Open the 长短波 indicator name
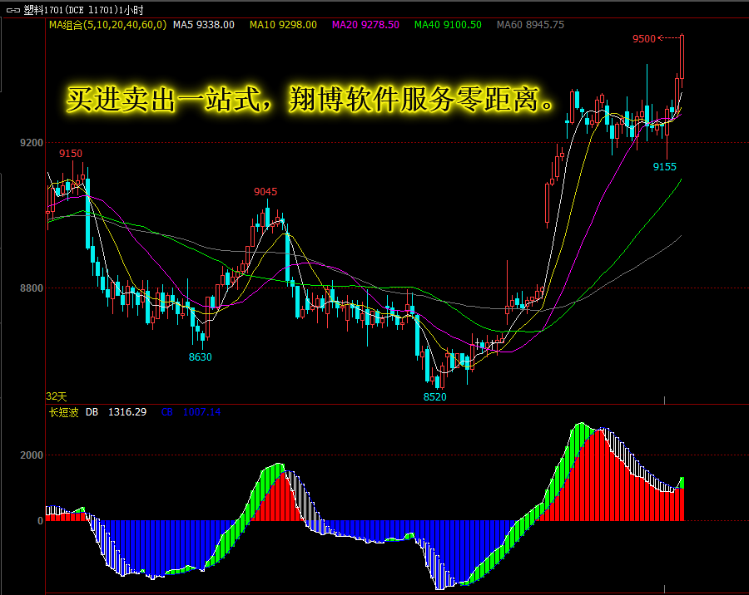749x595 pixels. pos(63,412)
